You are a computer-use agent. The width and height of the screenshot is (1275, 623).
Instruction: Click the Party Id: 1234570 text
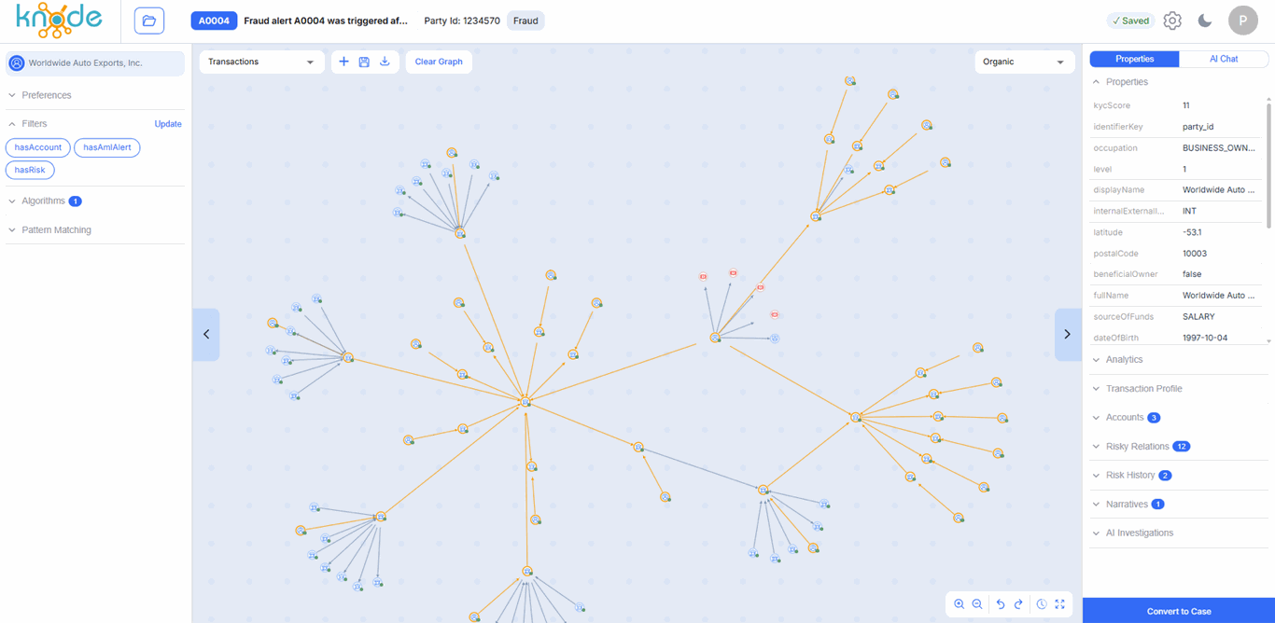[x=462, y=21]
